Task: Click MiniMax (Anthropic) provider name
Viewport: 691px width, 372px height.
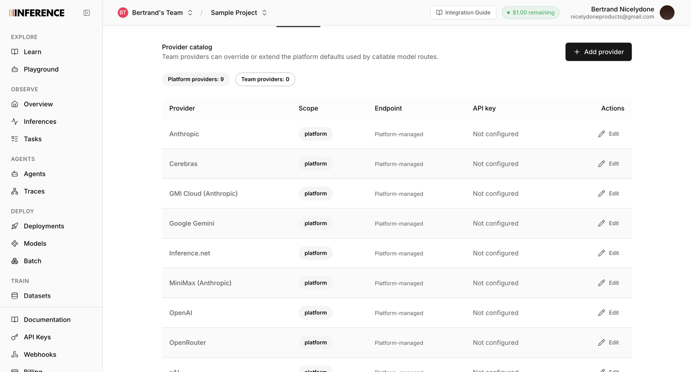Action: click(200, 283)
